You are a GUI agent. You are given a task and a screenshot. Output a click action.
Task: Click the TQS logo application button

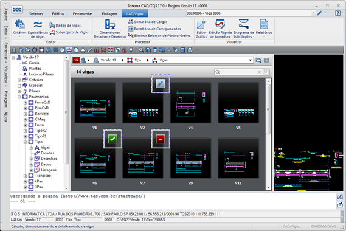(17, 10)
